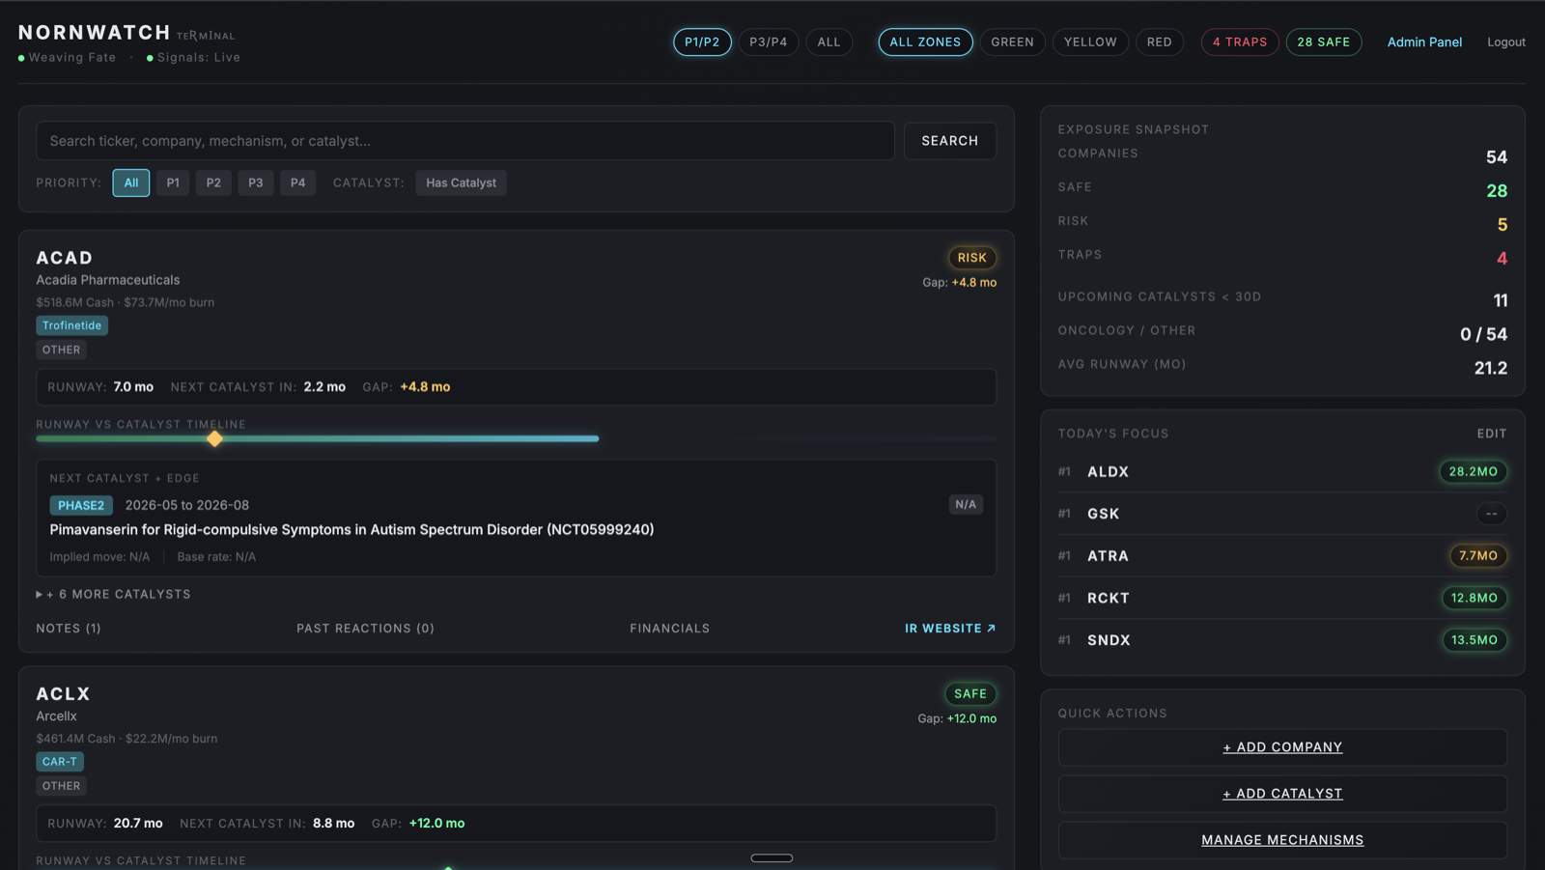Show the 4 TRAPS filter
This screenshot has width=1545, height=870.
point(1240,42)
